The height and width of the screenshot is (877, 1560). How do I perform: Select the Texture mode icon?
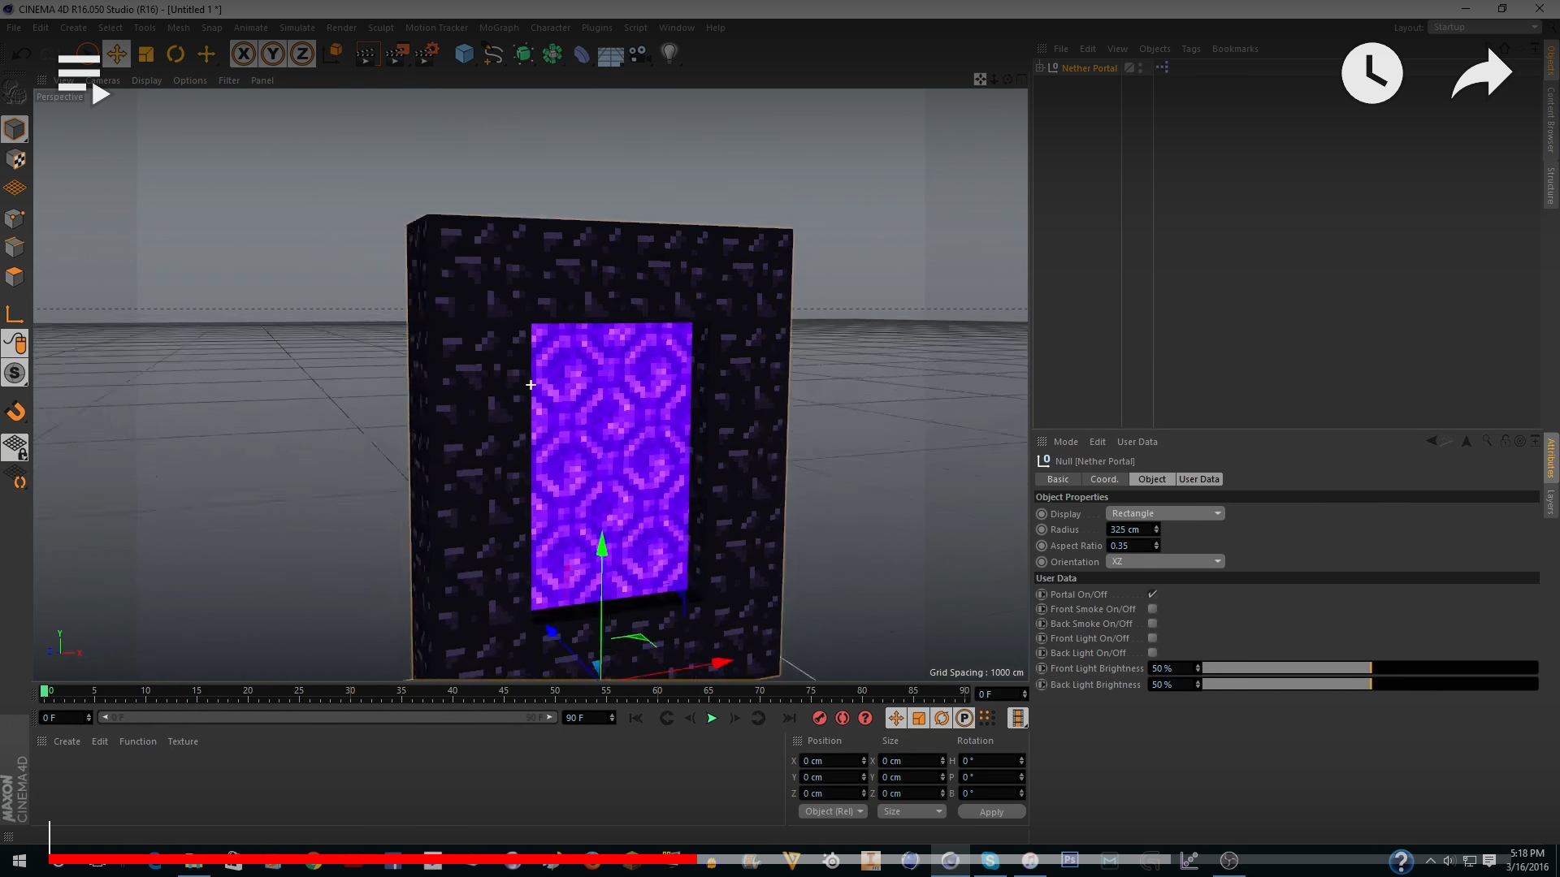coord(15,160)
